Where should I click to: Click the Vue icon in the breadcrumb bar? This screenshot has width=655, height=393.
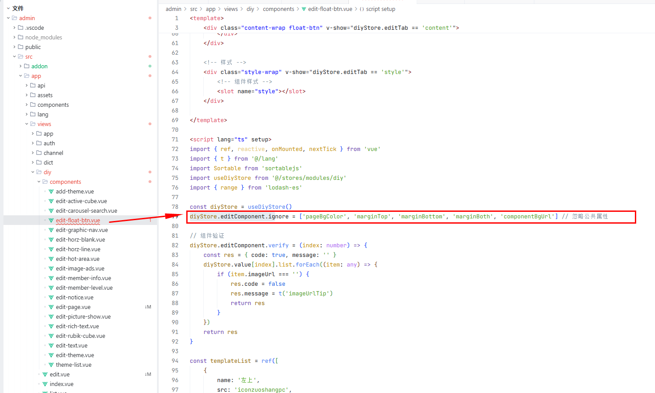coord(304,9)
